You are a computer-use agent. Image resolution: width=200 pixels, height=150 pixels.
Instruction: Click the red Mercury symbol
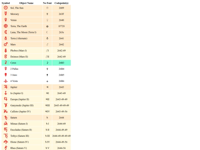click(x=6, y=14)
